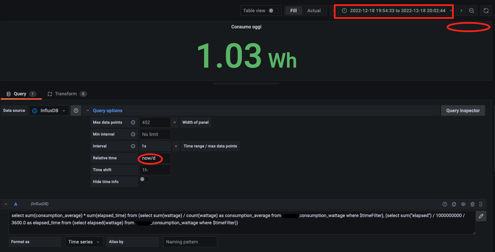Click the data source help icon

click(x=76, y=110)
